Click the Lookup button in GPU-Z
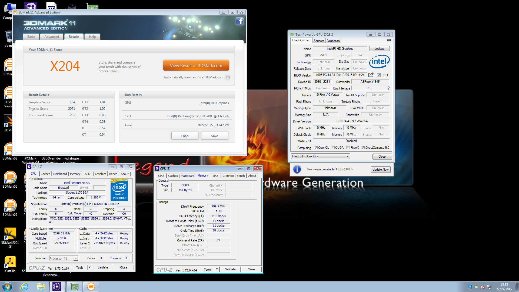 380,49
